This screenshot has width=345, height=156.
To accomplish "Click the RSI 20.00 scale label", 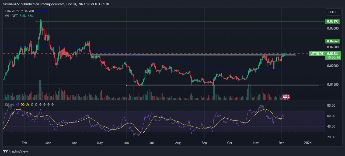I will coord(331,137).
